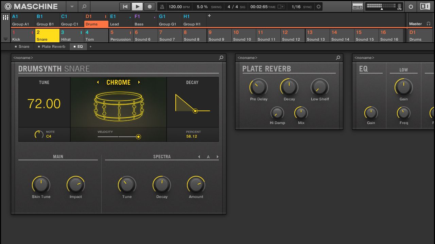Click the Low Shelf knob
Viewport: 435px width, 244px height.
320,87
